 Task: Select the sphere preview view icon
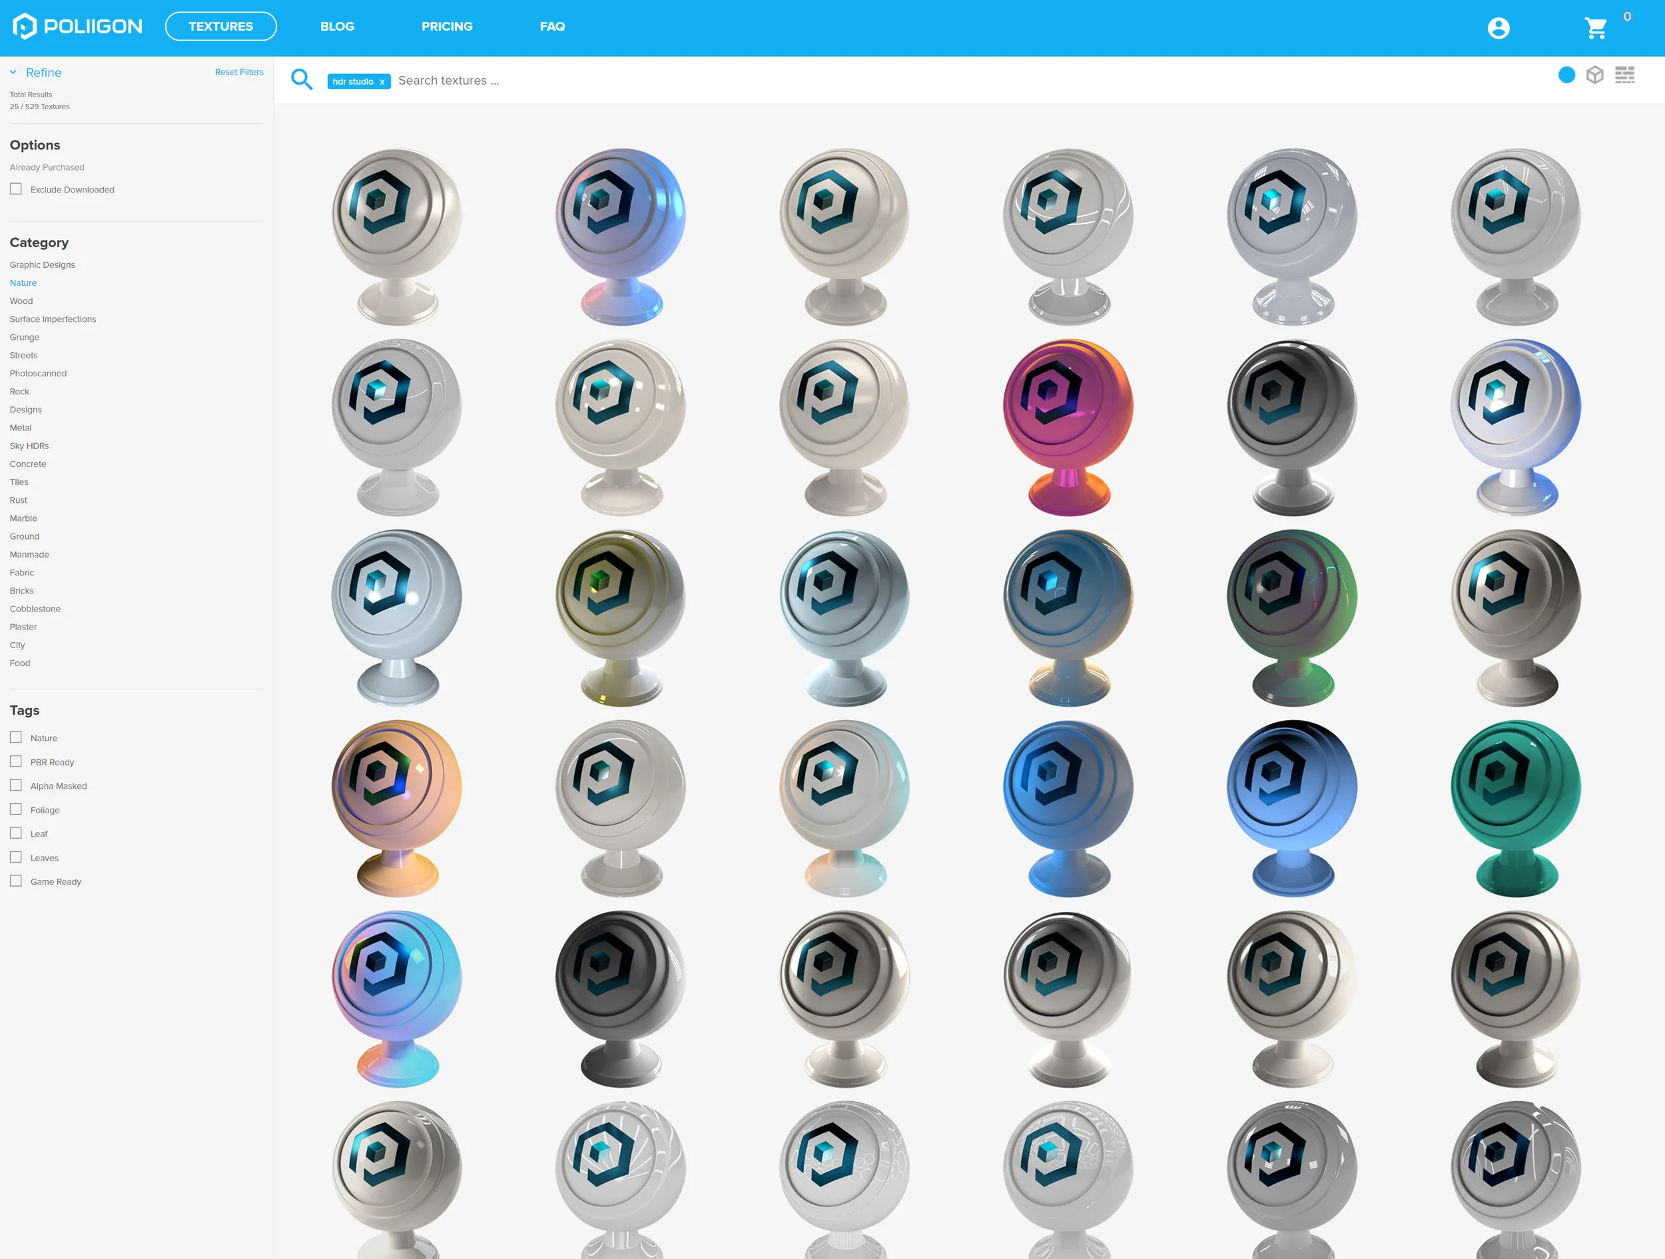pyautogui.click(x=1566, y=75)
